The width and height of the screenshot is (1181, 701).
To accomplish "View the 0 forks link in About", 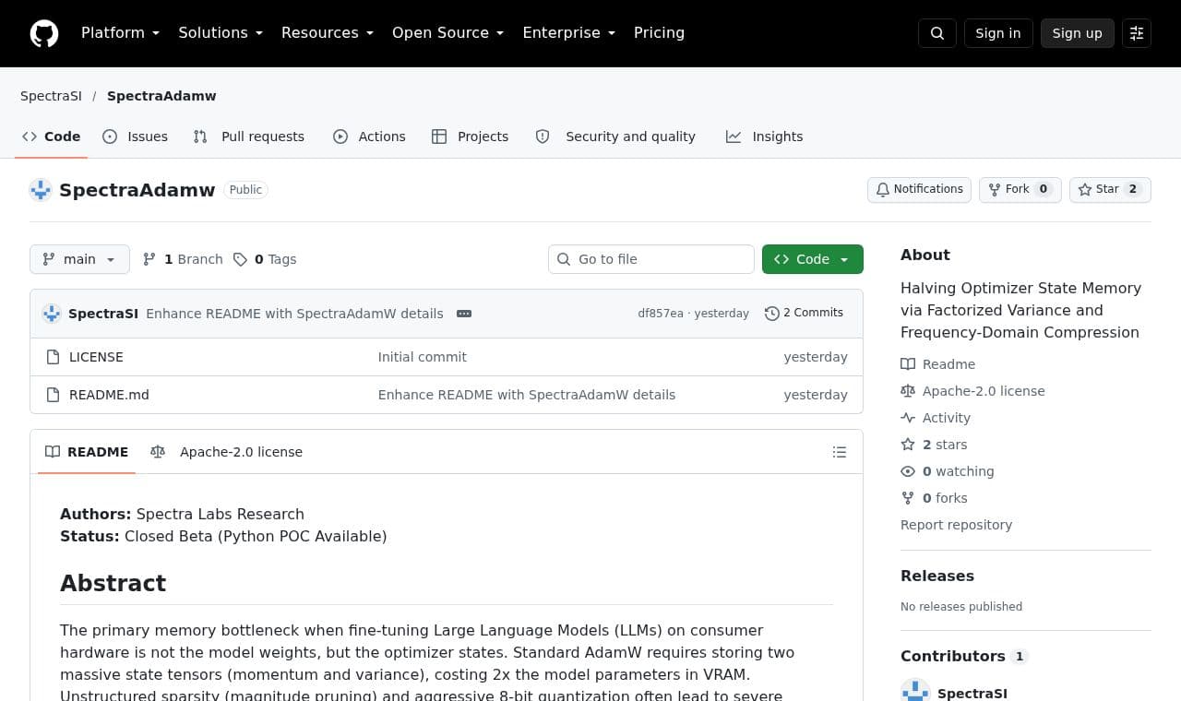I will [x=934, y=498].
